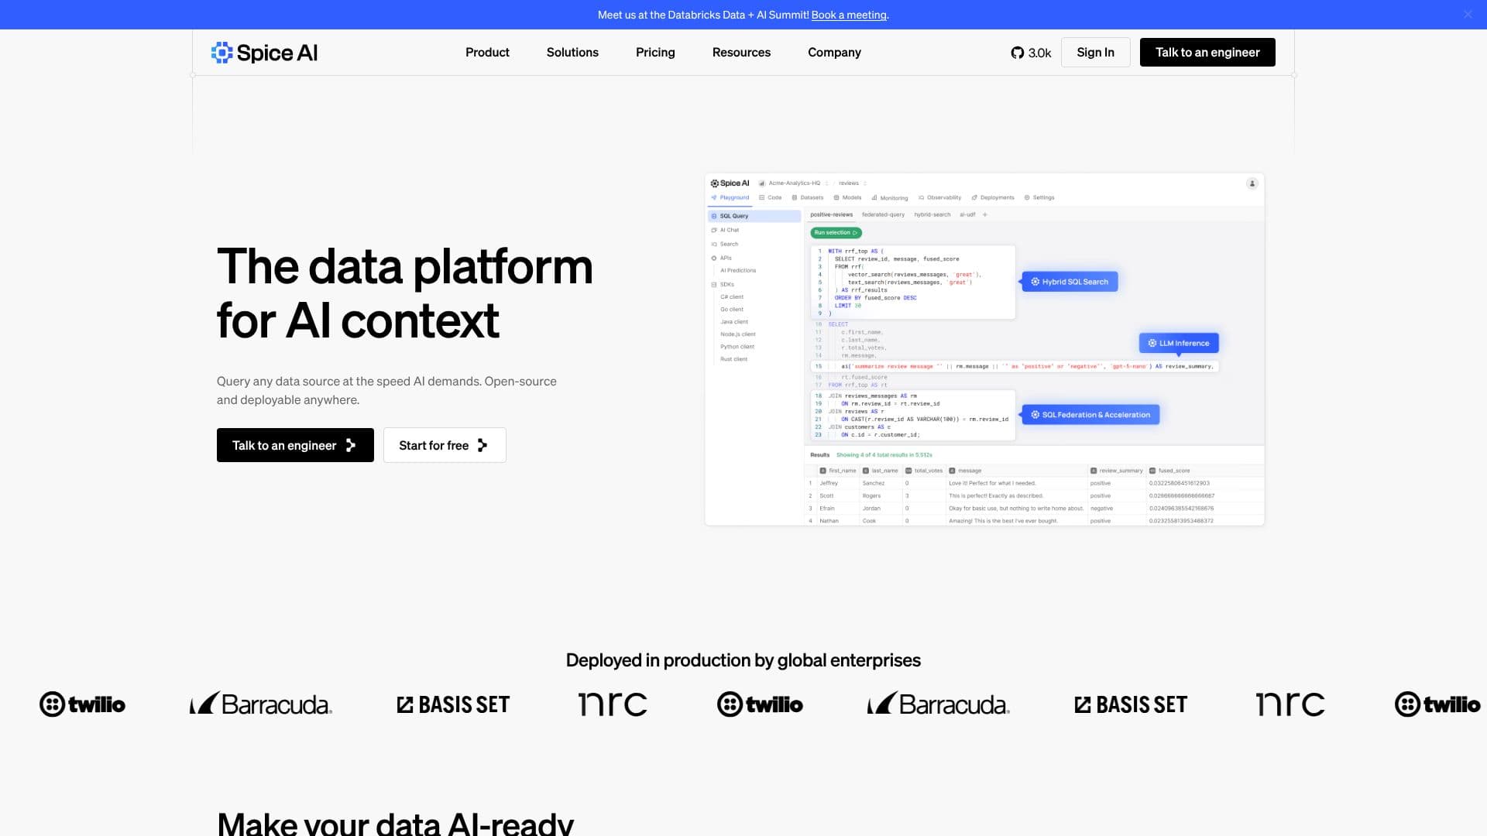Select the Playground tab in the demo
Viewport: 1487px width, 836px height.
pos(730,197)
